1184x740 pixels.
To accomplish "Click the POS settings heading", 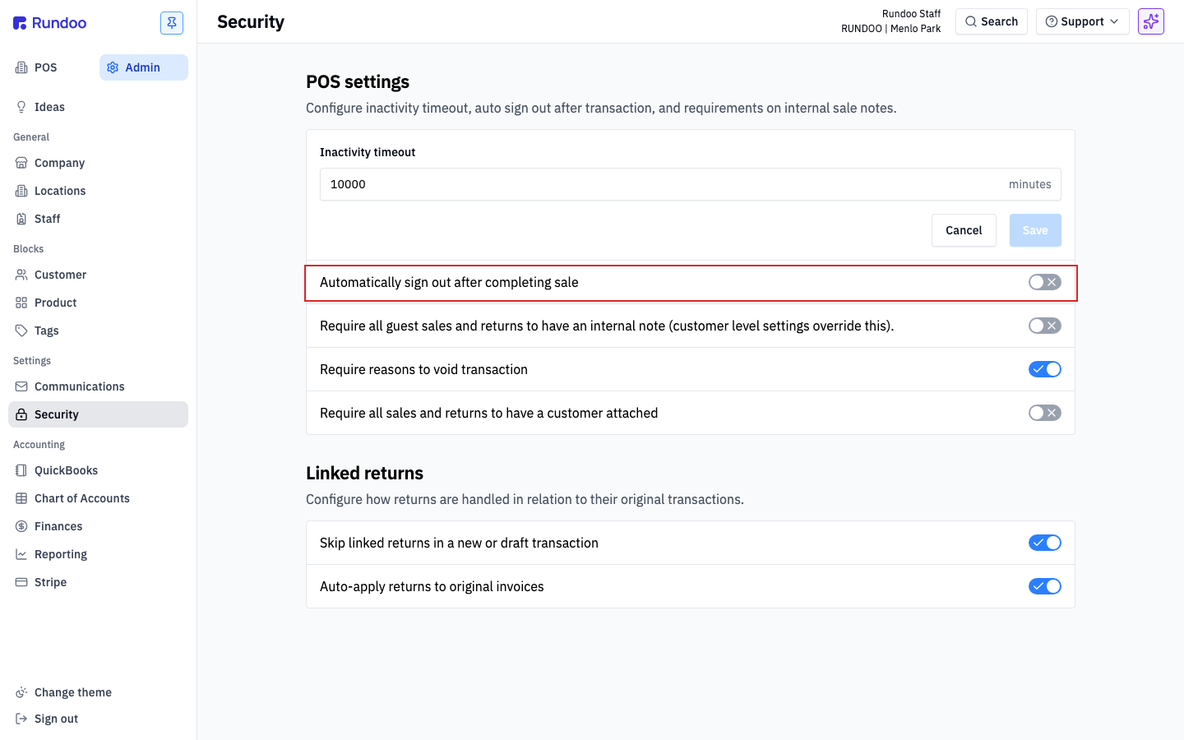I will 358,82.
